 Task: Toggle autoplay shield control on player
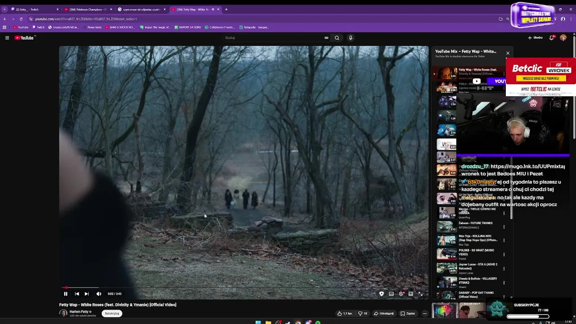(x=382, y=294)
